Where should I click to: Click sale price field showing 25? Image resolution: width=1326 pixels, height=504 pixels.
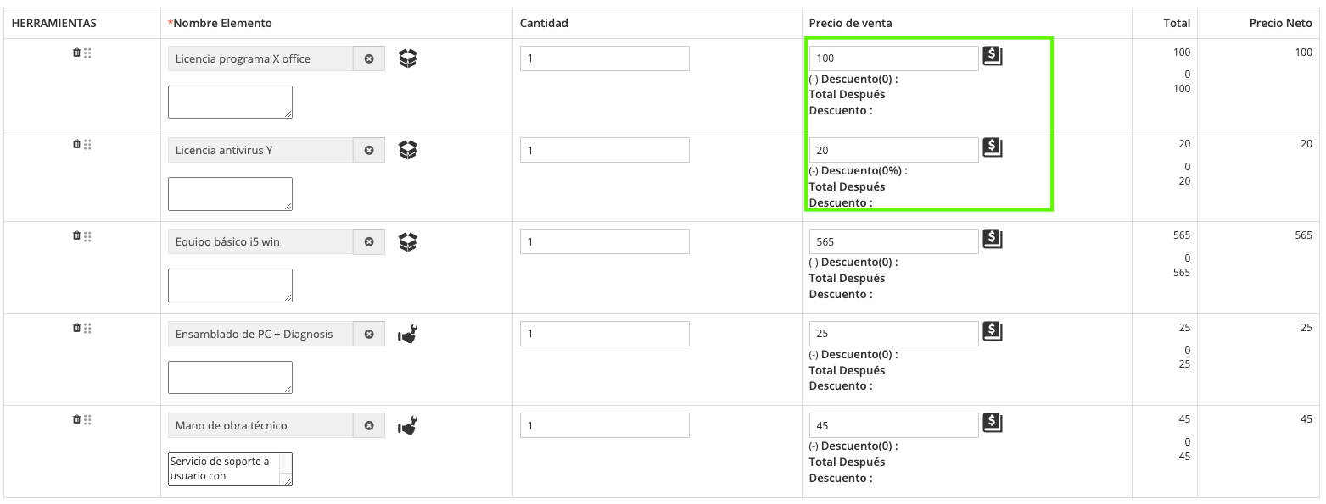[893, 334]
